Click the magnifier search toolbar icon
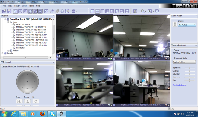 (x=20, y=11)
